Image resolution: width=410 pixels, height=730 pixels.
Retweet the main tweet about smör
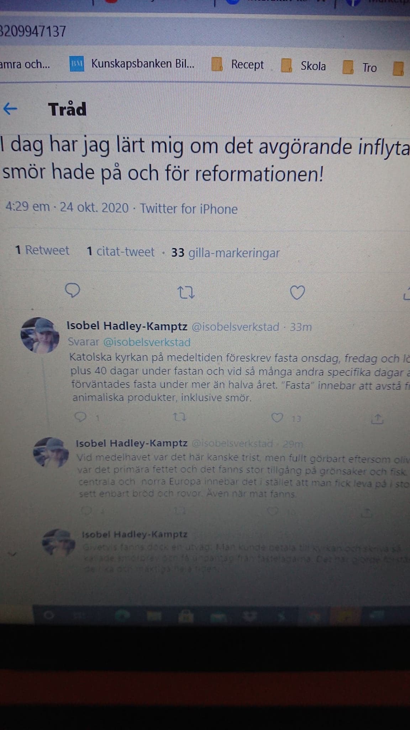[x=186, y=292]
